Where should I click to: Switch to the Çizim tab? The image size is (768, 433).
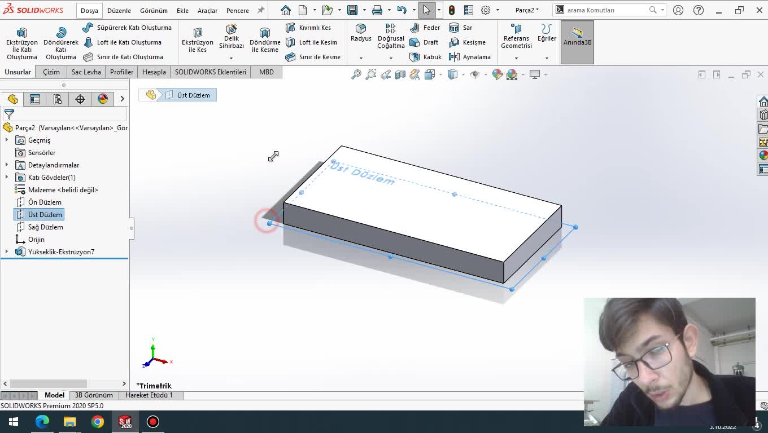click(x=51, y=72)
